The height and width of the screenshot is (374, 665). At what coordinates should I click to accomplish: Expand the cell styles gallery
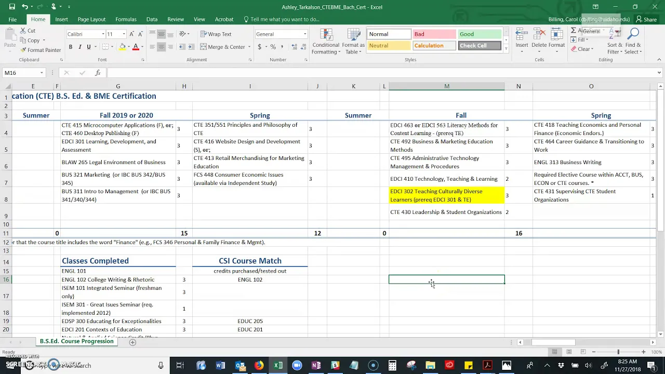coord(506,48)
